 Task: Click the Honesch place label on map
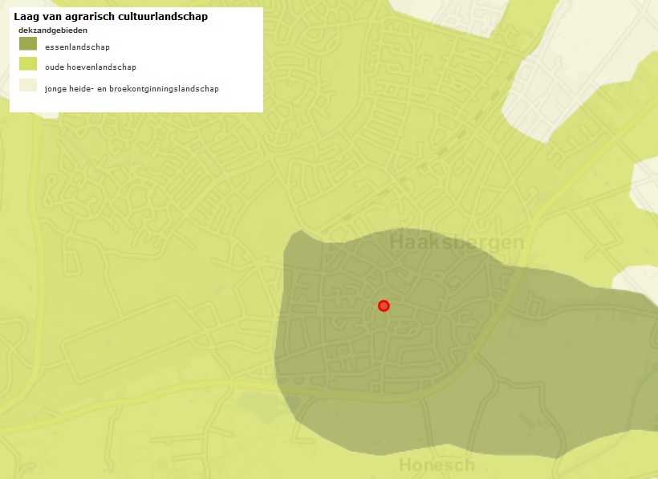(437, 465)
